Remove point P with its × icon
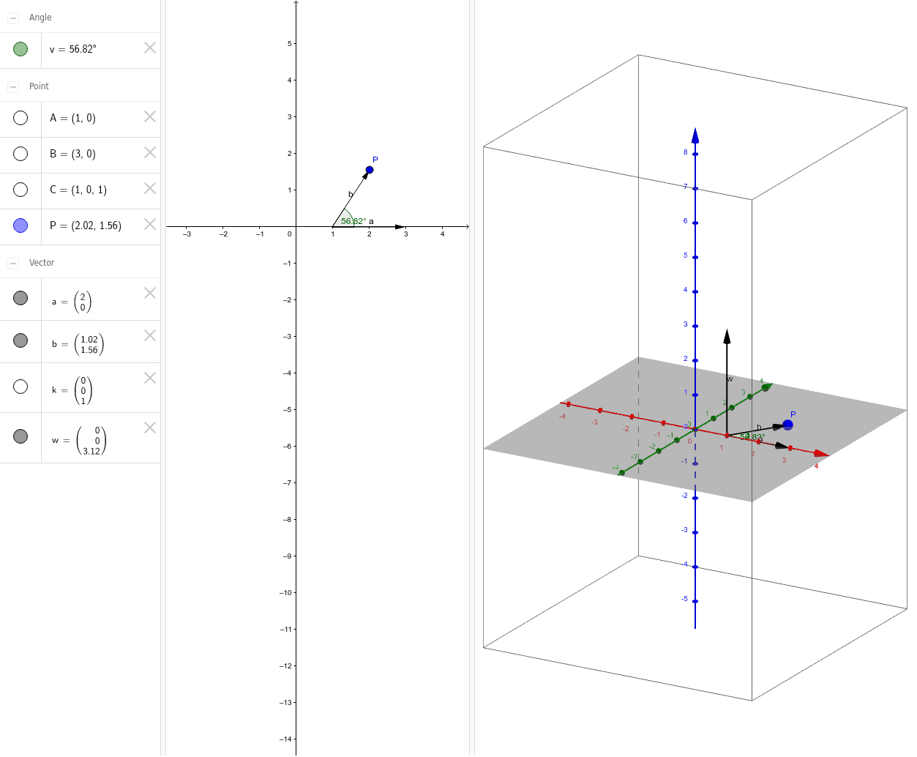917x757 pixels. (149, 224)
